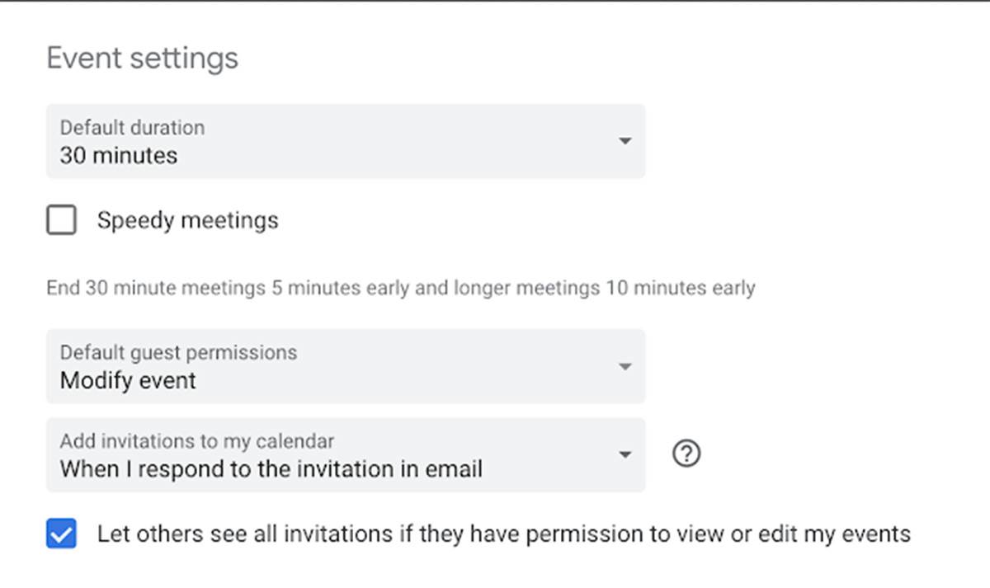Click the Default duration dropdown arrow
The height and width of the screenshot is (588, 990).
pos(625,141)
